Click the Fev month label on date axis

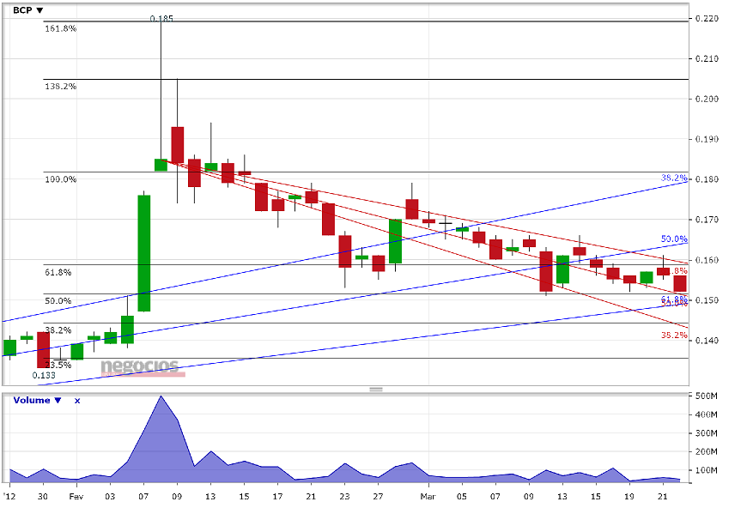[76, 497]
